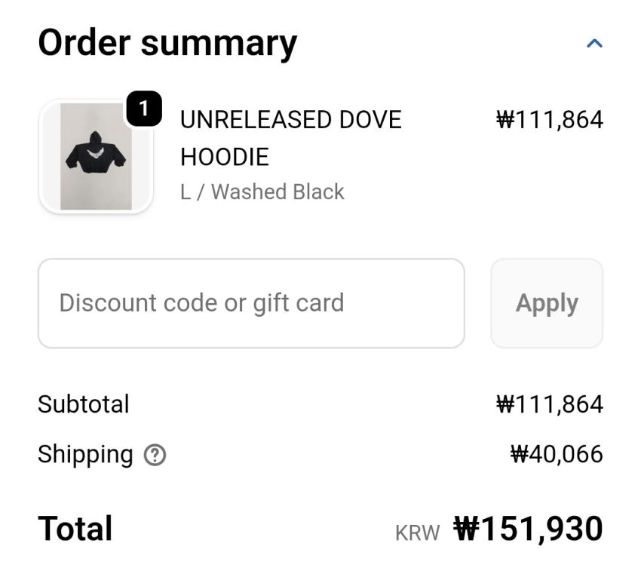Click the Washed Black color text
Viewport: 641px width, 583px height.
(278, 192)
